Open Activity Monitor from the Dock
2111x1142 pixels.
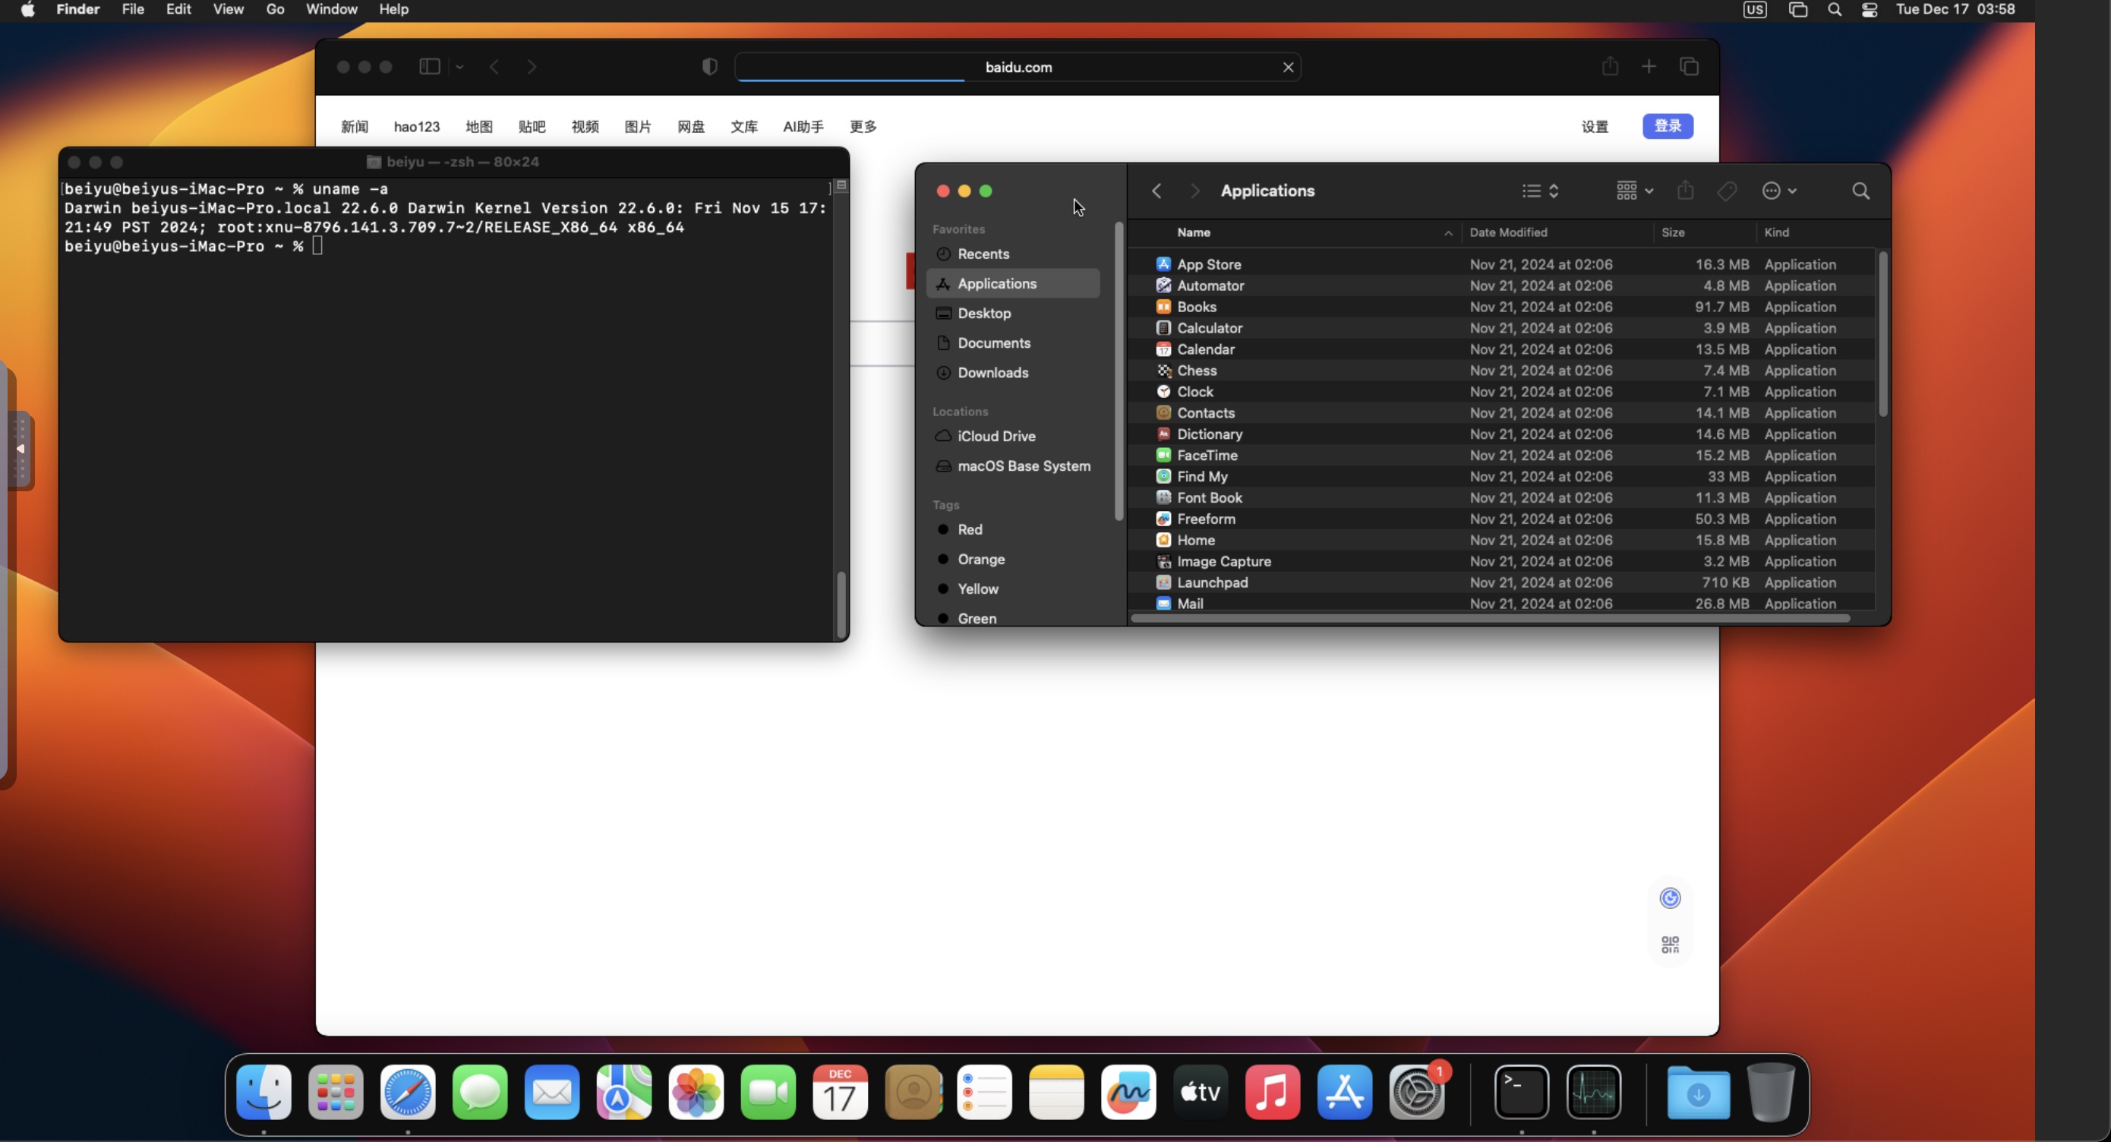[1594, 1092]
